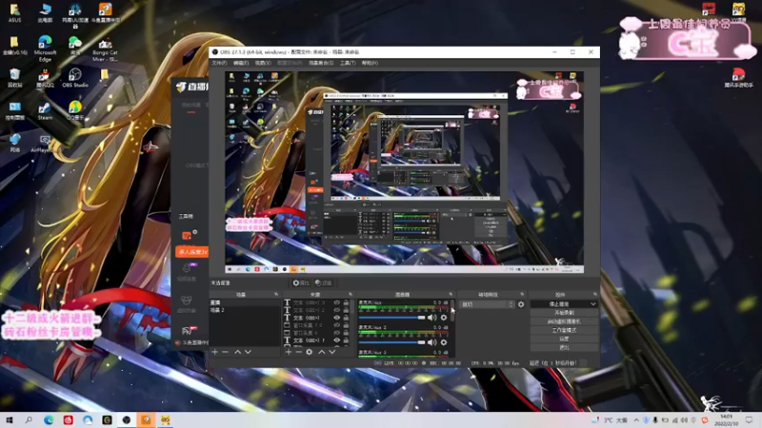Toggle lock of 文本 (GDI+) 2 source
The height and width of the screenshot is (428, 762).
346,310
